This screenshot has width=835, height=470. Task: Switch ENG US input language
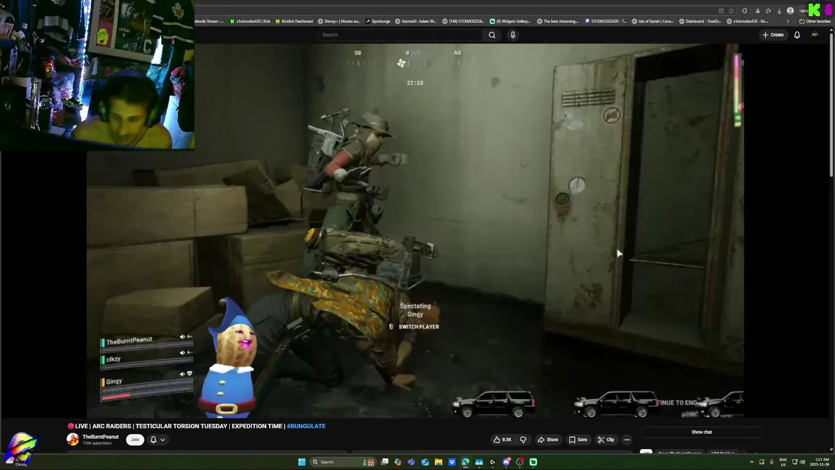[783, 462]
